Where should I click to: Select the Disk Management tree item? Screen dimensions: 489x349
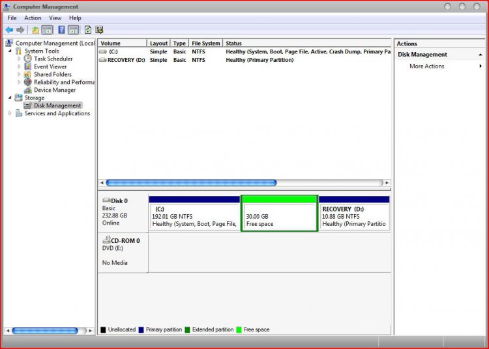[x=57, y=105]
